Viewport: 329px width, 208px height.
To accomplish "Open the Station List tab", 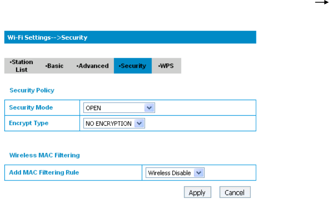I will (x=21, y=66).
